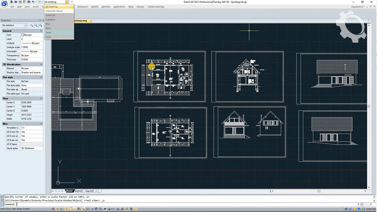Click the Save disk icon

point(20,2)
